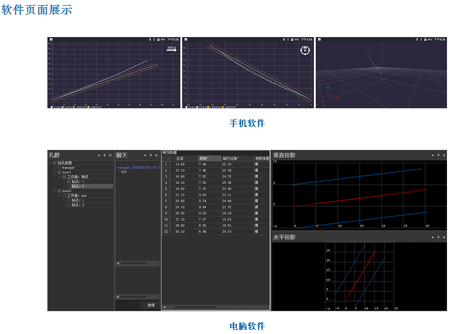Click the gallery icon atop third phone screenshot
Screen dimensions: 451x334
pyautogui.click(x=319, y=39)
